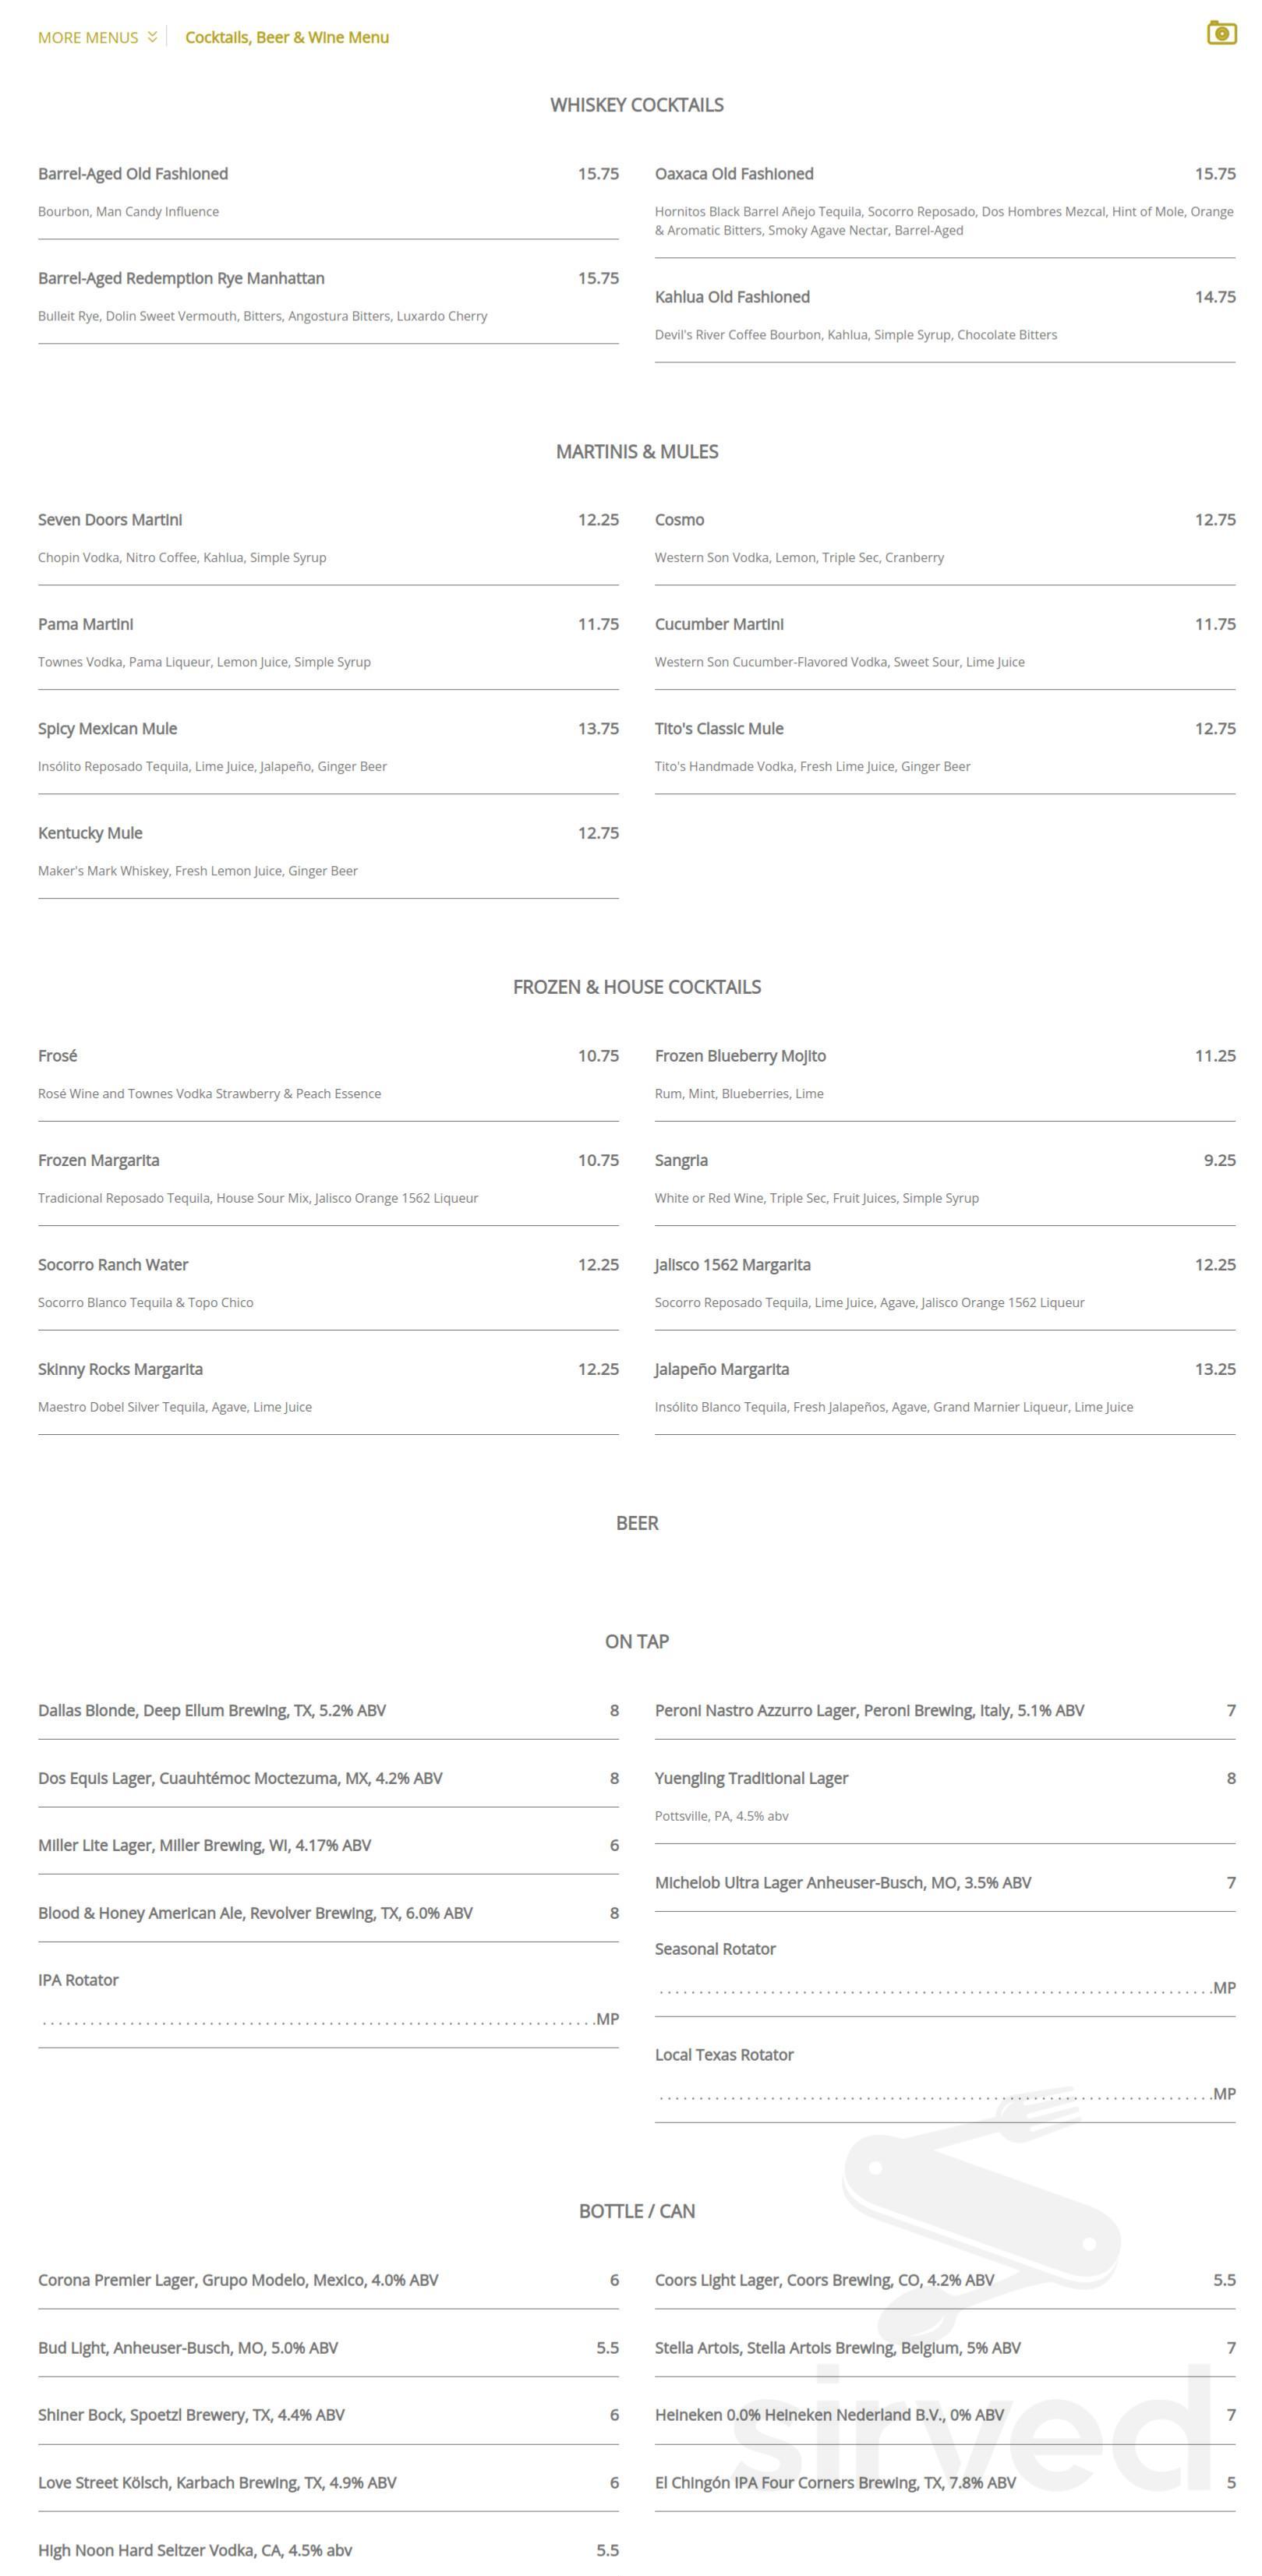Click the Tito's Classic Mule entry
The image size is (1262, 2576).
[718, 728]
